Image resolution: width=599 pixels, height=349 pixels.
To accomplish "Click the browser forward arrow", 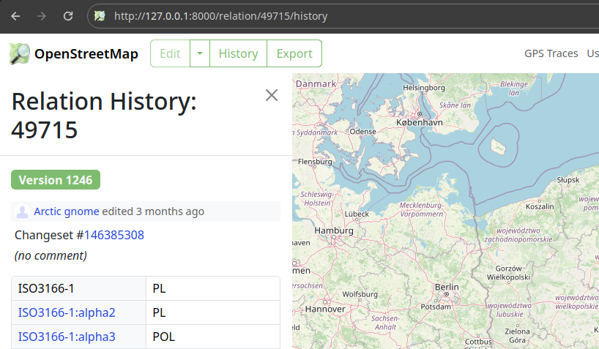I will tap(42, 15).
